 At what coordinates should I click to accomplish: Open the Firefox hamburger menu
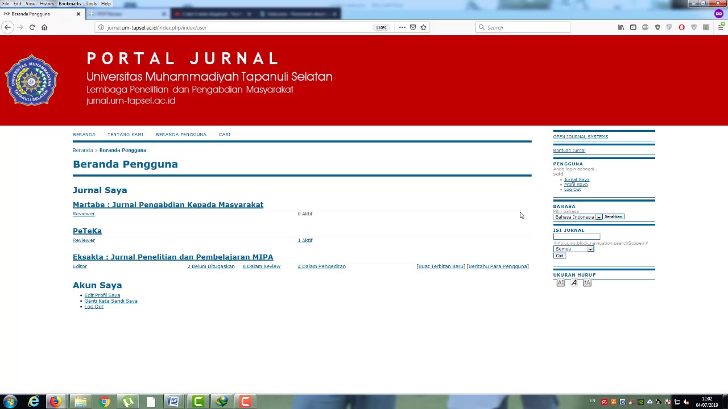point(720,27)
